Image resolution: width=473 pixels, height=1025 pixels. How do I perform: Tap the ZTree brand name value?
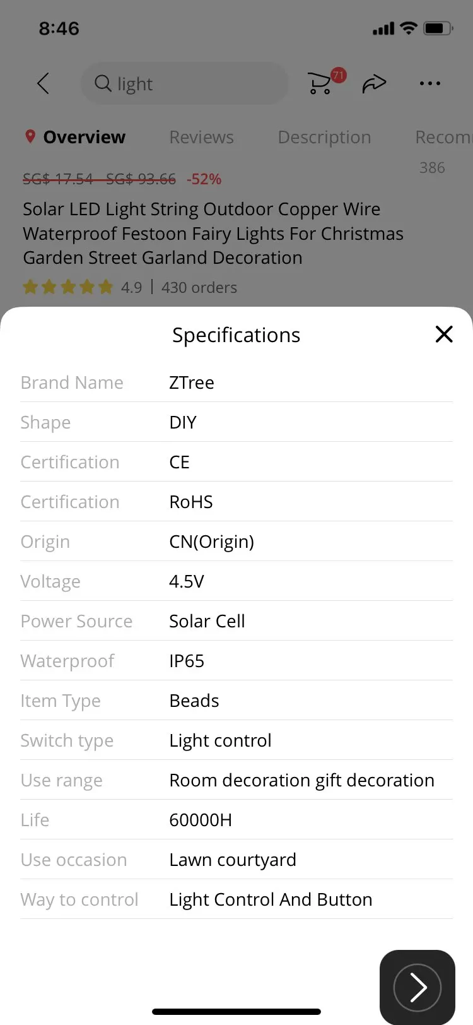click(192, 383)
